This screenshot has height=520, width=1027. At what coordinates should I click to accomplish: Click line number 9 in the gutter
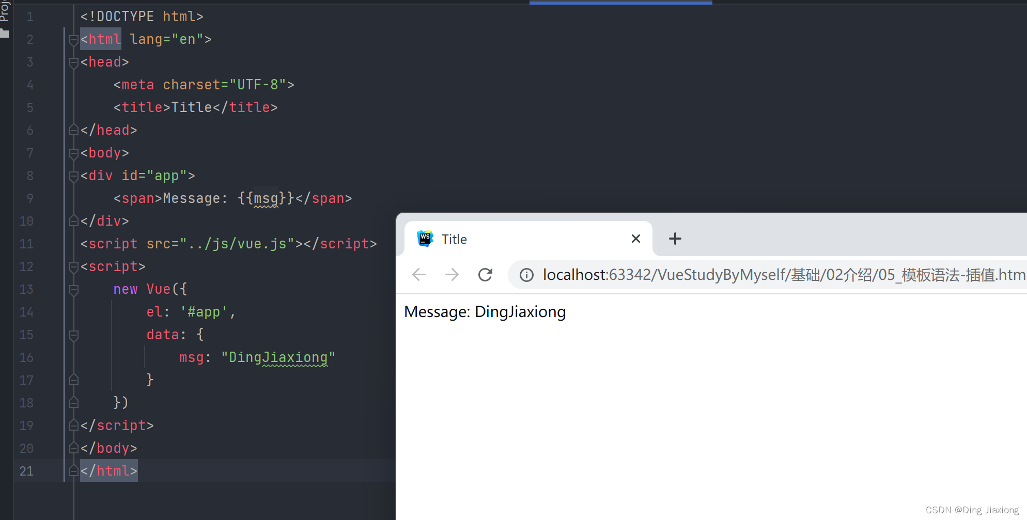coord(30,199)
